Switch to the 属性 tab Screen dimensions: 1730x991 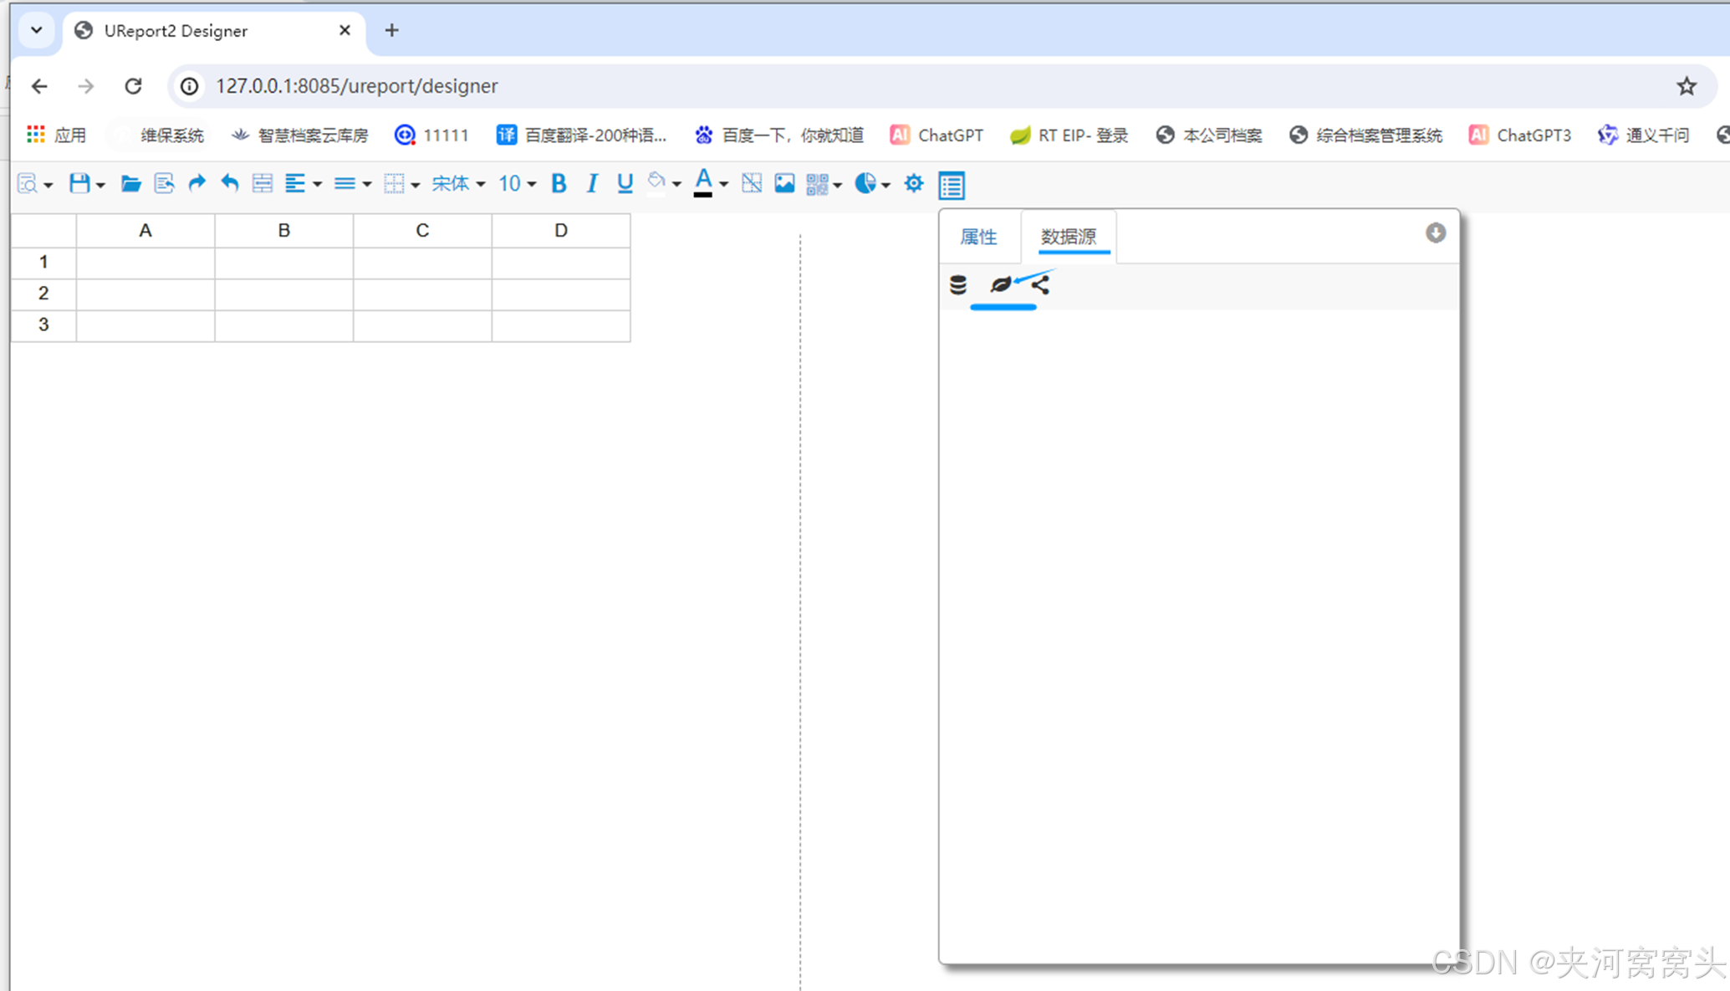(978, 237)
